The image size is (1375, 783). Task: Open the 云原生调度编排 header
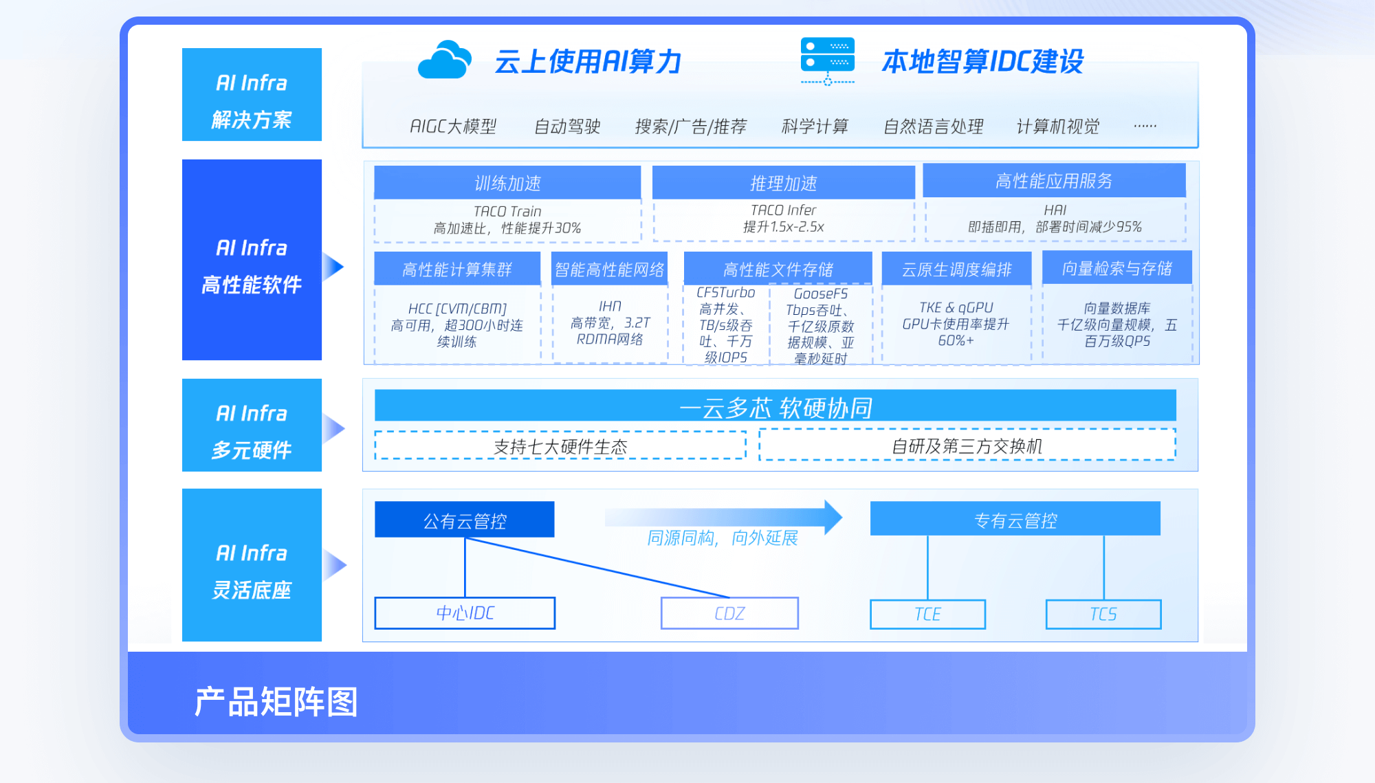coord(956,269)
